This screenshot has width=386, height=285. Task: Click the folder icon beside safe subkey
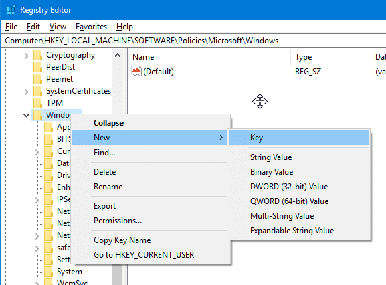48,248
